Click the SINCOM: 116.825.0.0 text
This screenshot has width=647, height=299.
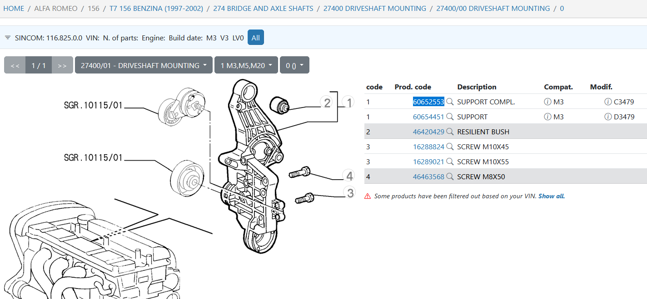click(x=49, y=38)
